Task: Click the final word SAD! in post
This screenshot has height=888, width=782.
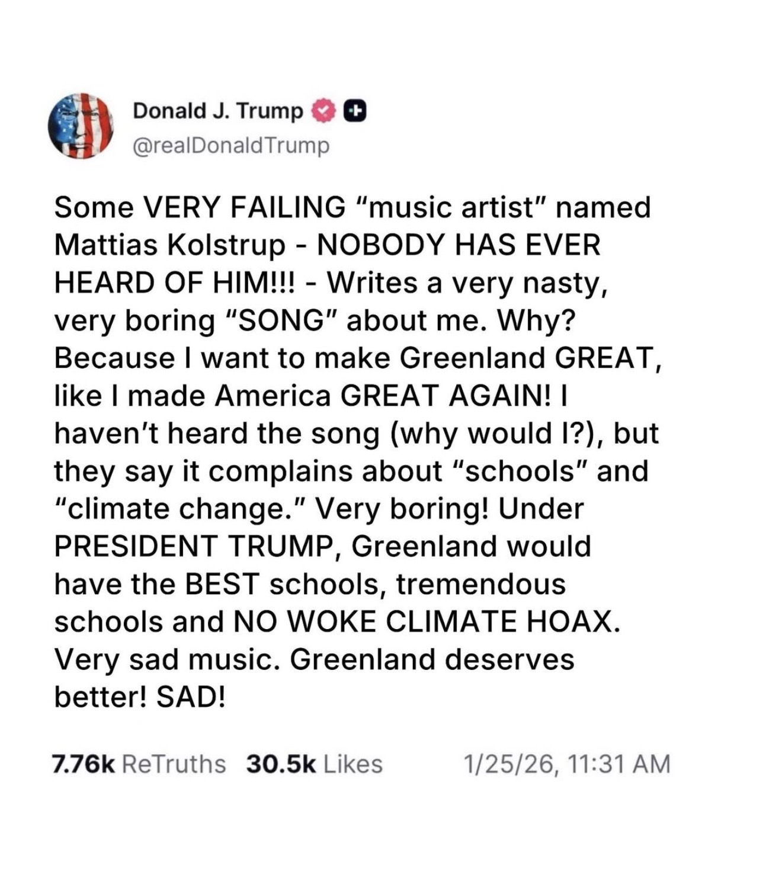Action: pos(191,697)
